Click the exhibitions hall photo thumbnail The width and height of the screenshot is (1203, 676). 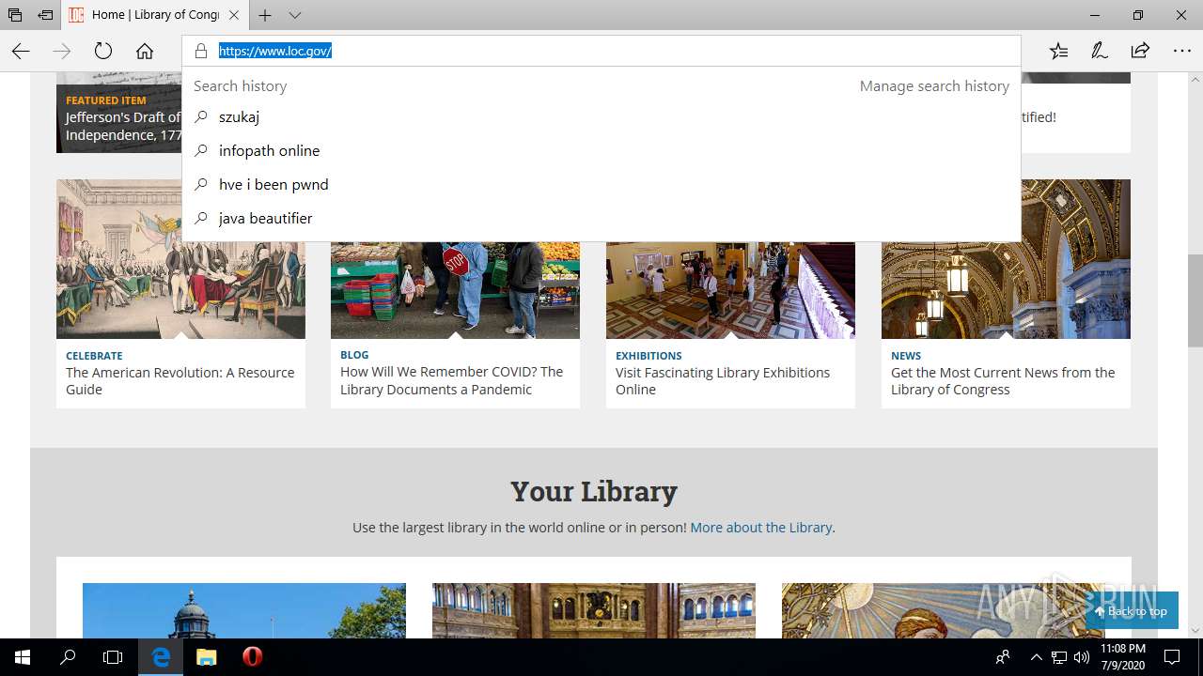tap(730, 289)
